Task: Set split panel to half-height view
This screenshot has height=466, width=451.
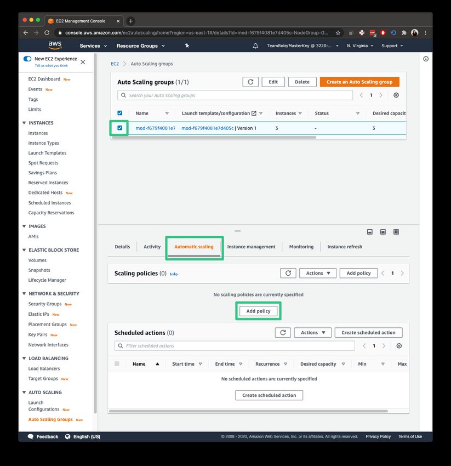Action: pyautogui.click(x=383, y=232)
